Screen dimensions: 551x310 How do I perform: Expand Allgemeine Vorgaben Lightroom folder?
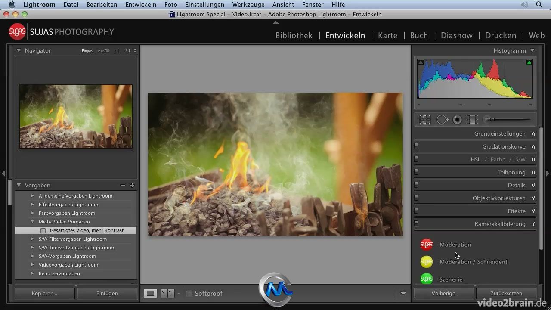32,196
